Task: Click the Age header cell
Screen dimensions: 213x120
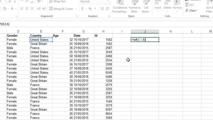Action: 63,36
